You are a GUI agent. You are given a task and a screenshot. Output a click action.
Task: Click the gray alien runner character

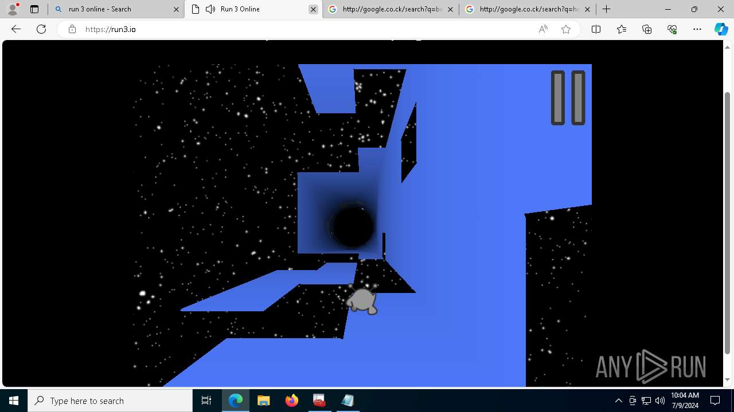click(x=362, y=299)
